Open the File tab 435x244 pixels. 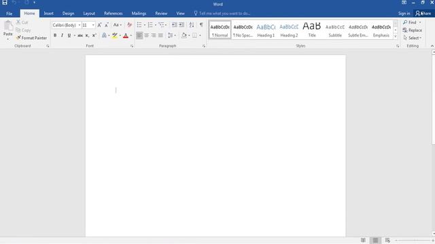tap(9, 14)
